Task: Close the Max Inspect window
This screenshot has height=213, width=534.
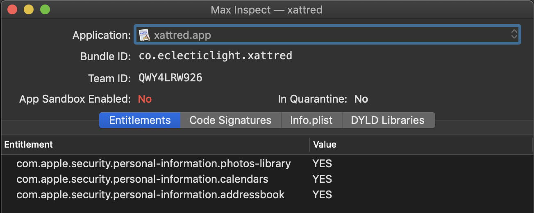Action: click(12, 9)
